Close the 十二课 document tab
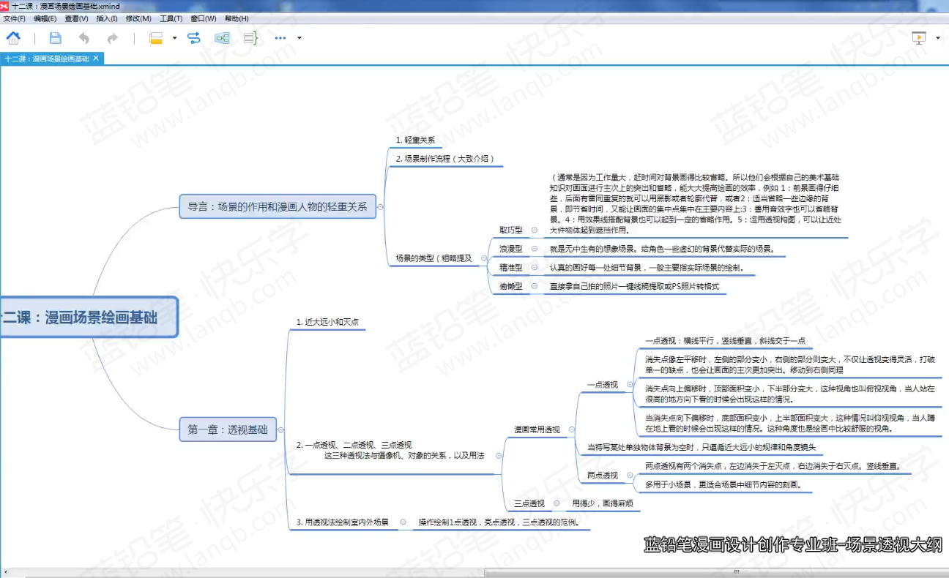This screenshot has height=578, width=949. [96, 58]
